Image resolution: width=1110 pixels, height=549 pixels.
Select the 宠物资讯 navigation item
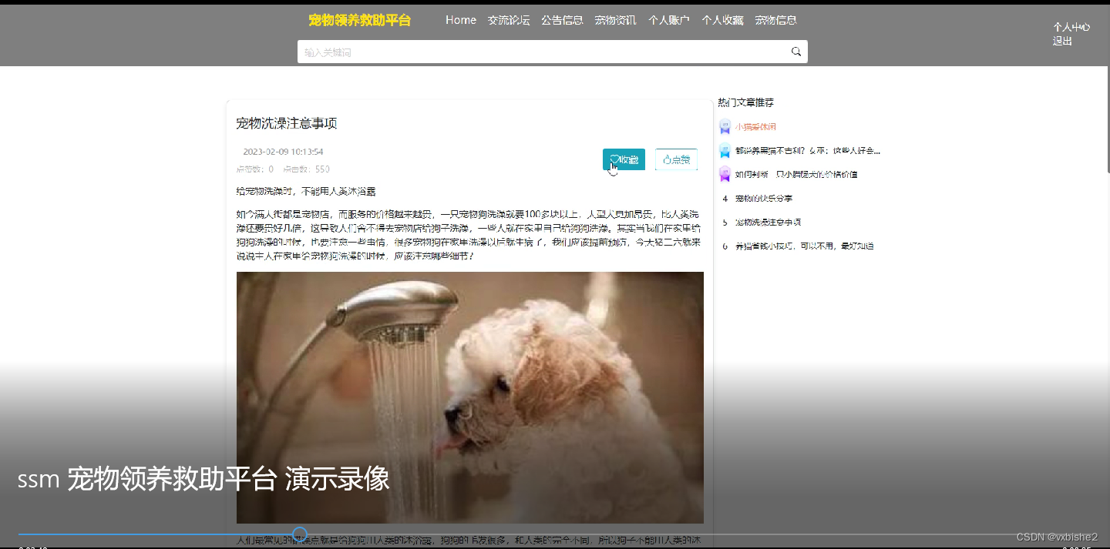(615, 20)
